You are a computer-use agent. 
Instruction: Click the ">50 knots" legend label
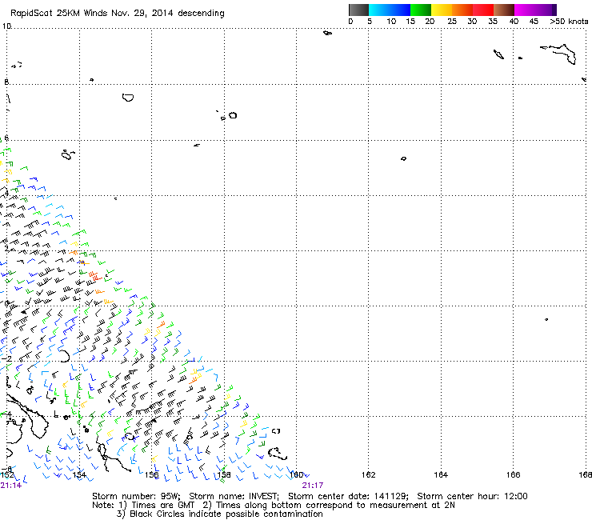(569, 22)
